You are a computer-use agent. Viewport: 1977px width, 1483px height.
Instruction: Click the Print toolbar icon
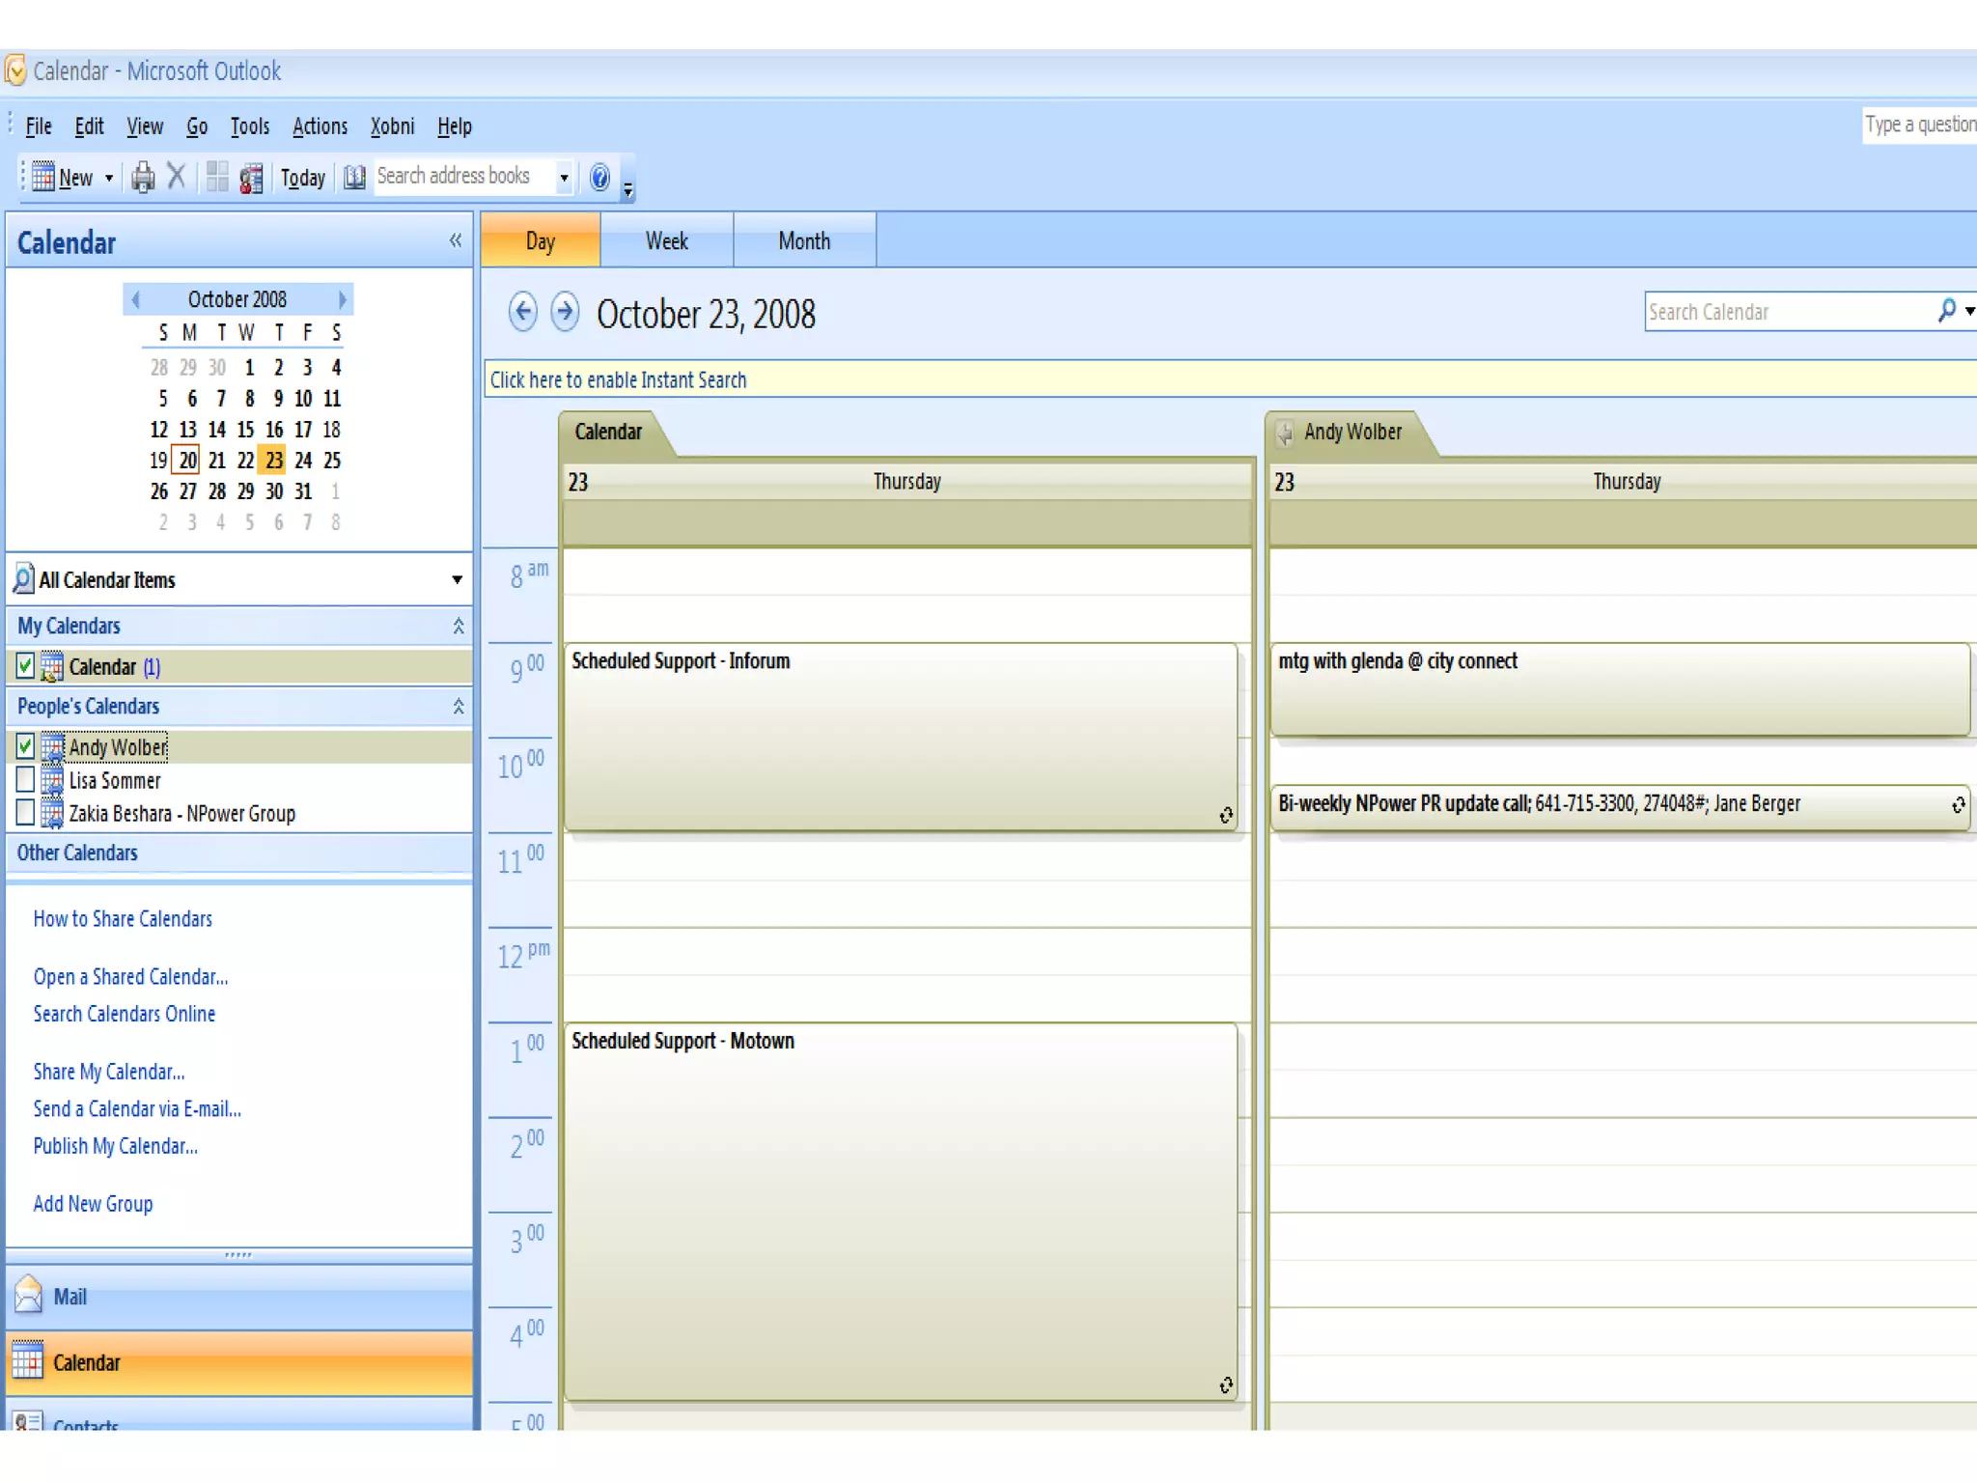tap(143, 178)
